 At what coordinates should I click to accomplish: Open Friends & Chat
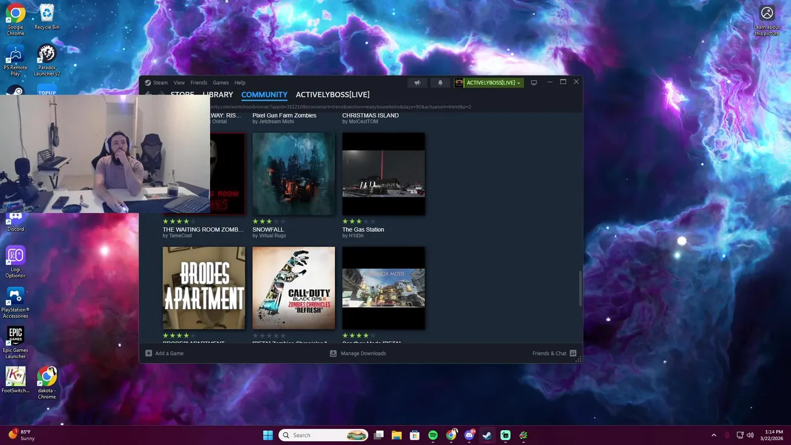[554, 354]
